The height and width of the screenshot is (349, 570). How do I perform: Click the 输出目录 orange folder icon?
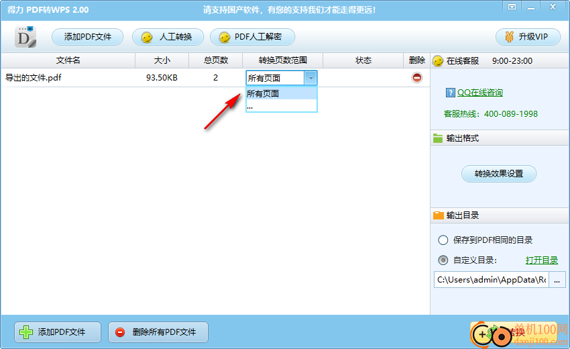[x=439, y=215]
